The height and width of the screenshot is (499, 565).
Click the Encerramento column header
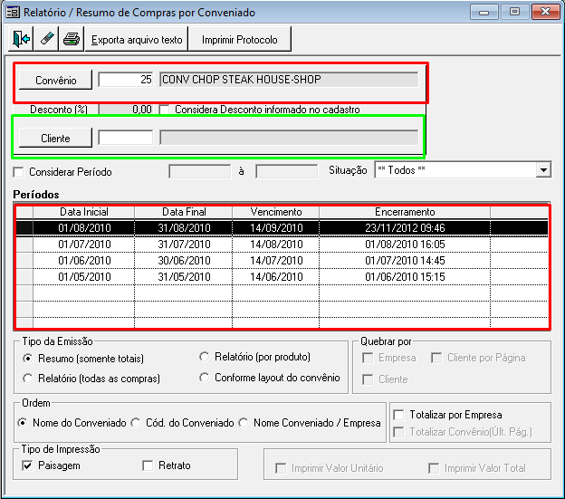point(405,212)
